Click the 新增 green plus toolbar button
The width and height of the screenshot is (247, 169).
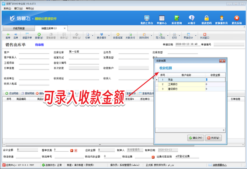[39, 36]
